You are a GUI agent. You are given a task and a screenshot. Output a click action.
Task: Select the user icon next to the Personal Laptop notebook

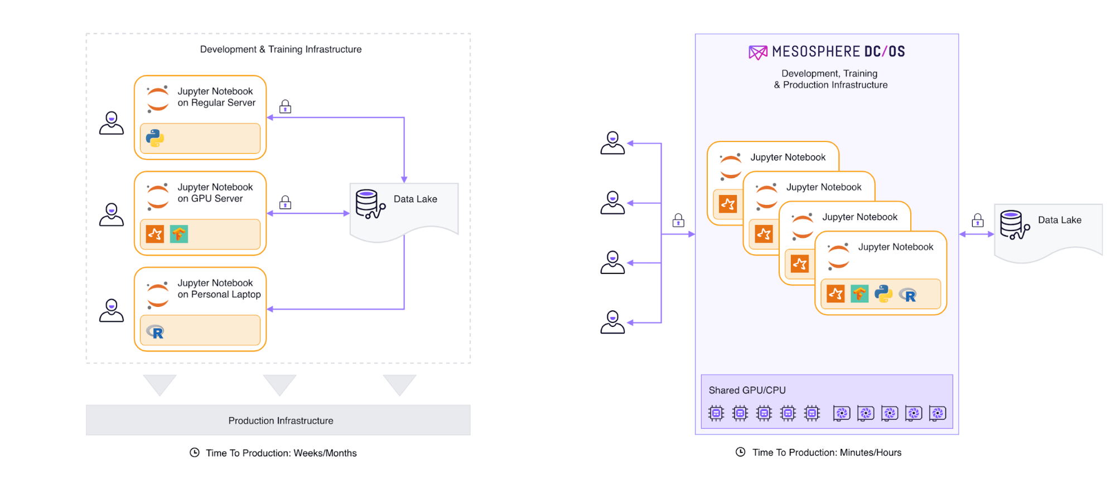(112, 310)
